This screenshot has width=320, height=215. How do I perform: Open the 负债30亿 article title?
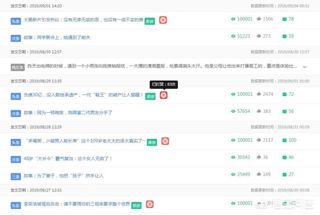coord(83,95)
